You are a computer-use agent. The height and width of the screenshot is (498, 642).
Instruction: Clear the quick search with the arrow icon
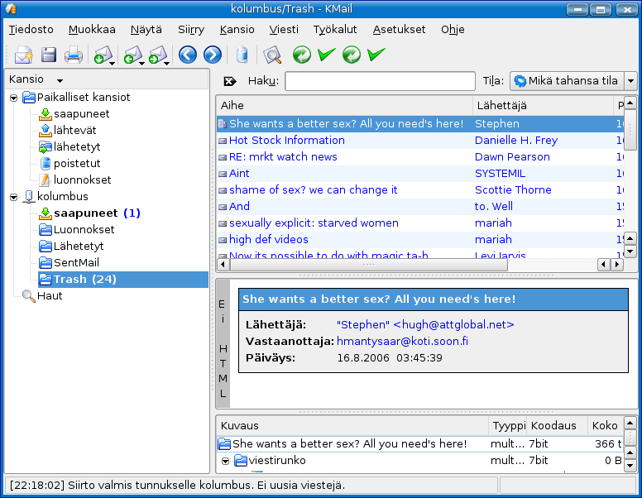point(230,81)
